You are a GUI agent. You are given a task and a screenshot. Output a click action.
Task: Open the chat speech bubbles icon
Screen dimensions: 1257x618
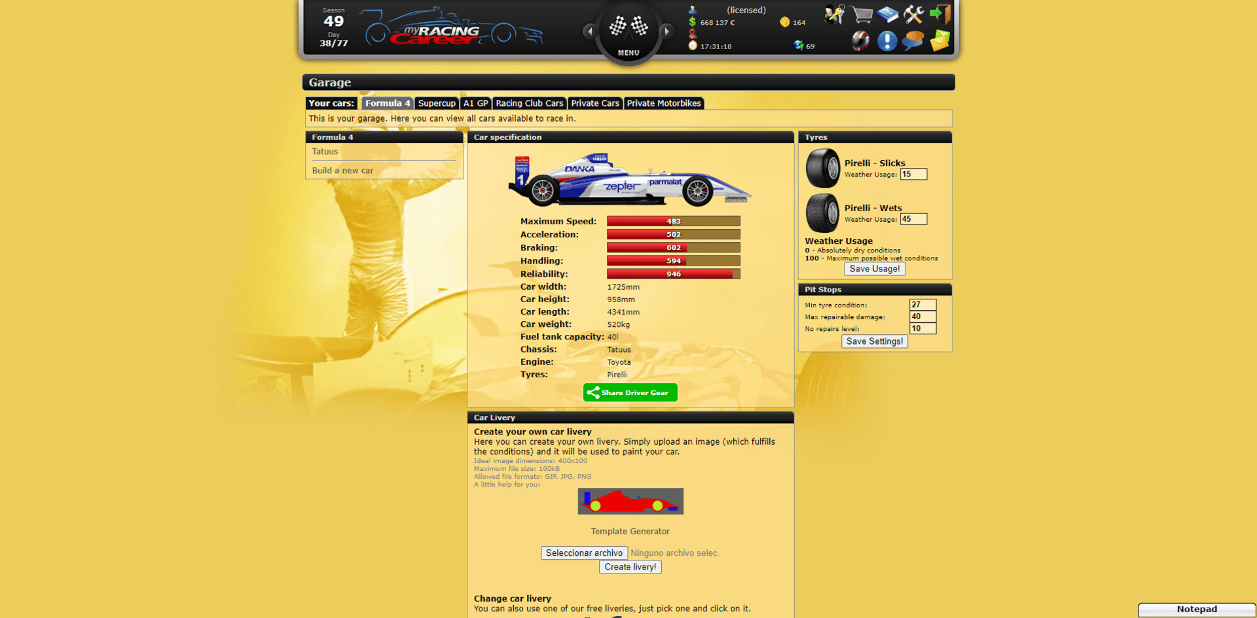click(913, 41)
